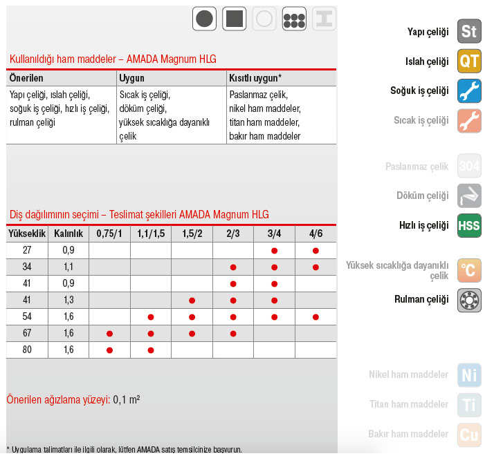The image size is (494, 456).
Task: Click the 'Hızlı iş çeliği' legend label
Action: (x=423, y=226)
